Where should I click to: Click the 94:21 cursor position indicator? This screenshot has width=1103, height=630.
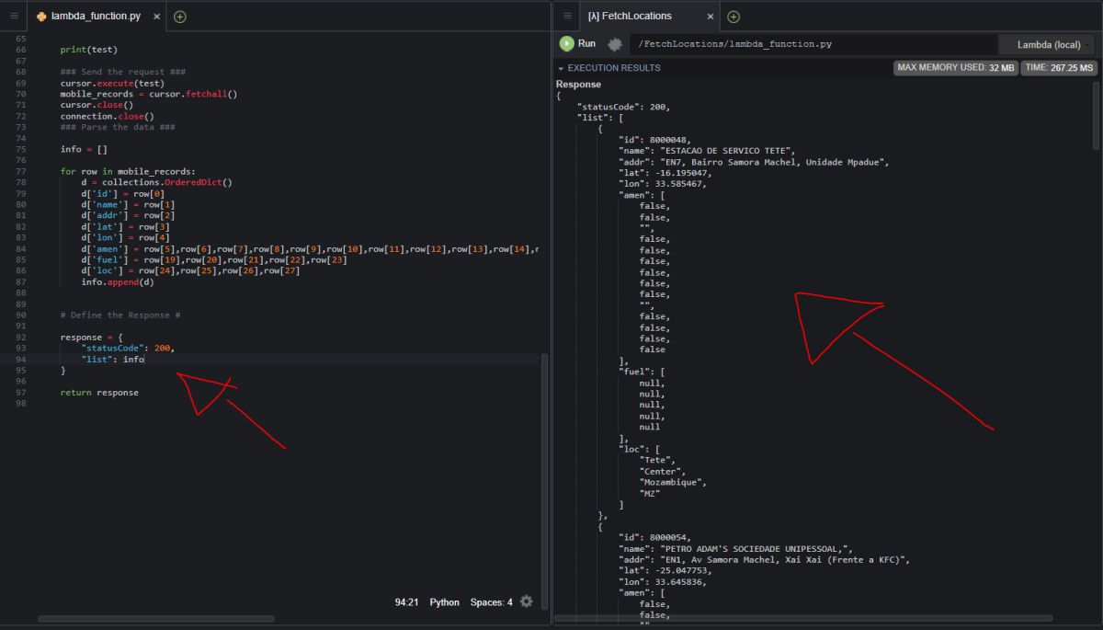point(406,602)
